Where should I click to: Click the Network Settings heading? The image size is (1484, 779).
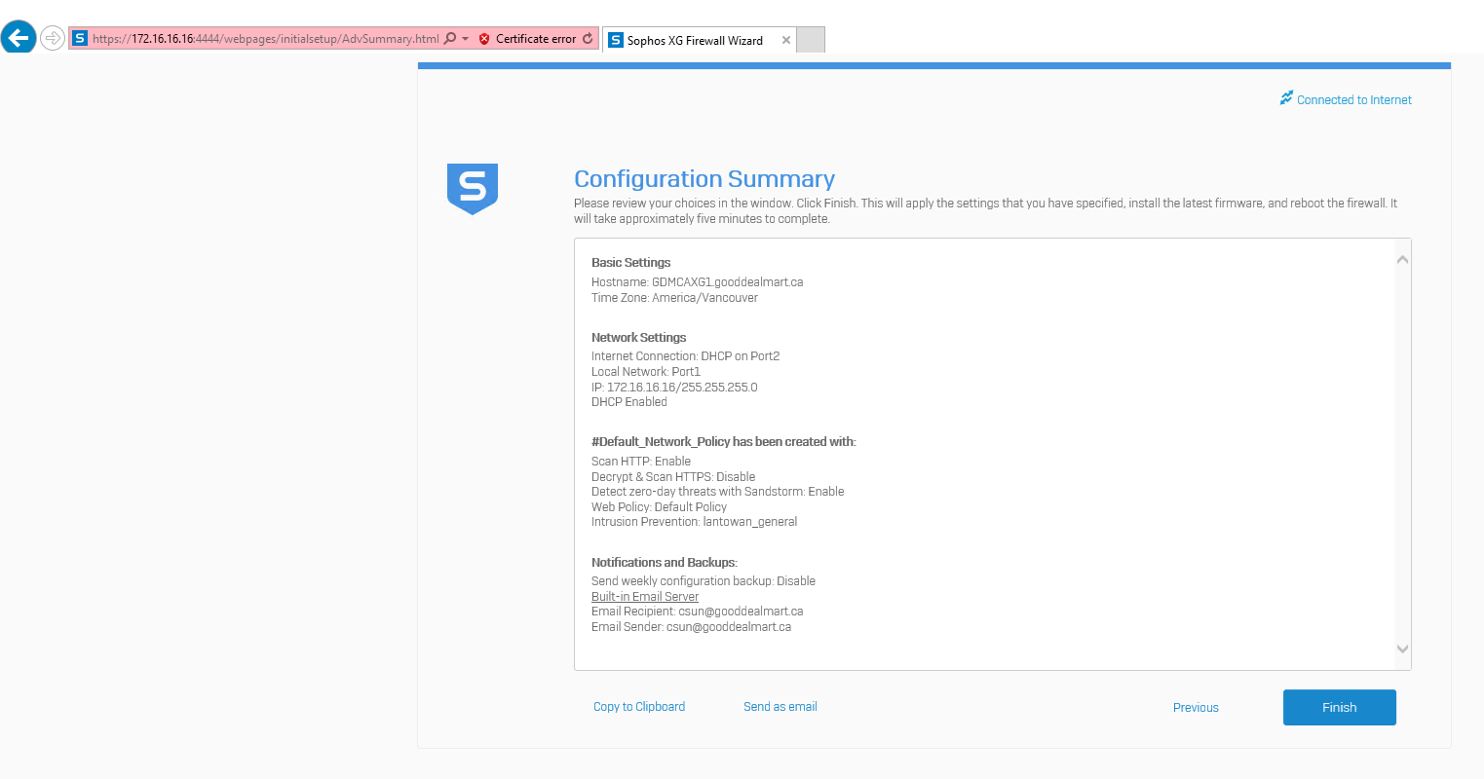pyautogui.click(x=639, y=338)
